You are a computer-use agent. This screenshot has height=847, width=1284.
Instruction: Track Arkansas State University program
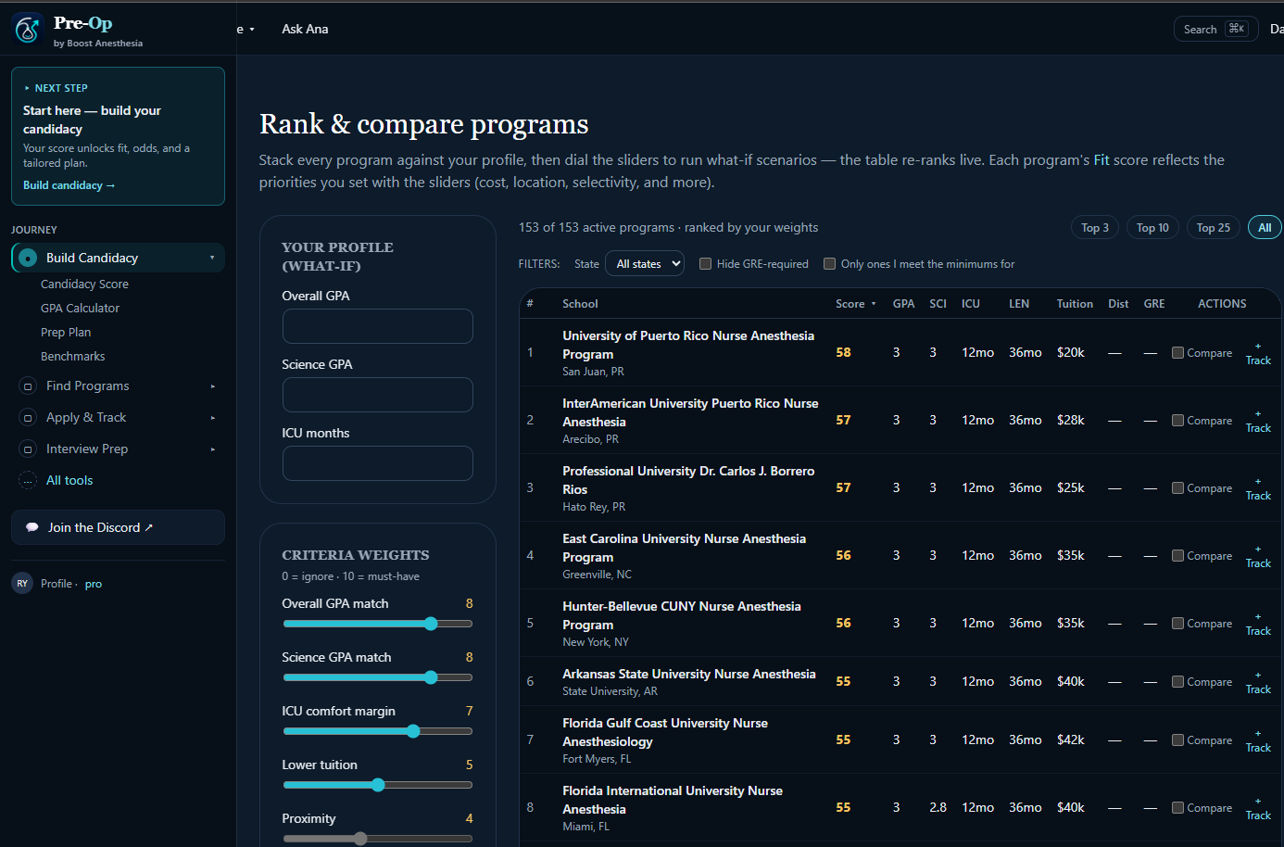1258,682
